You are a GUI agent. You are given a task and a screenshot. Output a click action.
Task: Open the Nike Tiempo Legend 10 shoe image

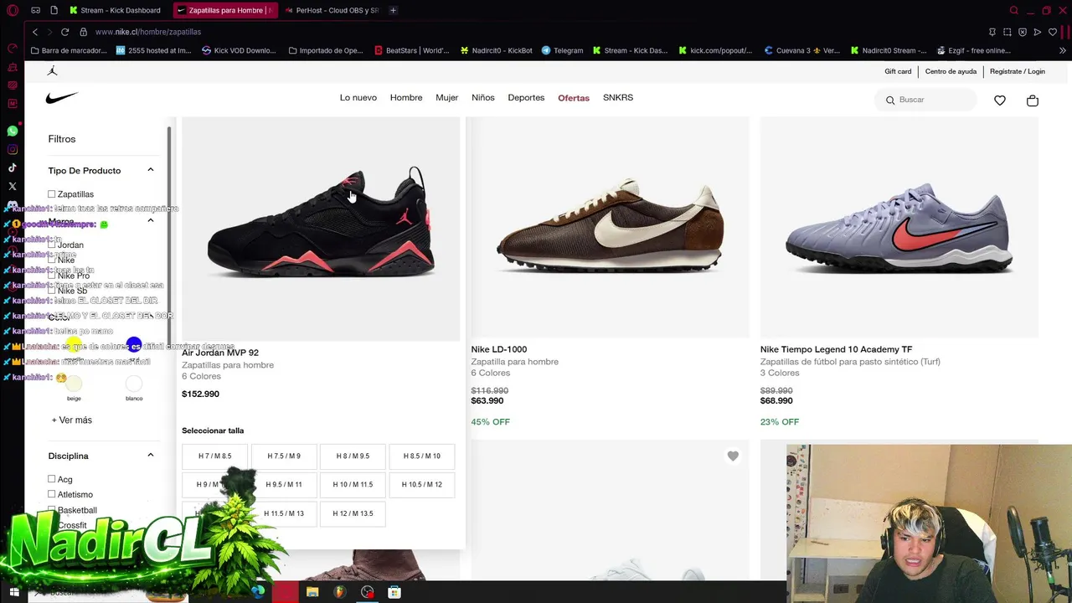point(899,227)
